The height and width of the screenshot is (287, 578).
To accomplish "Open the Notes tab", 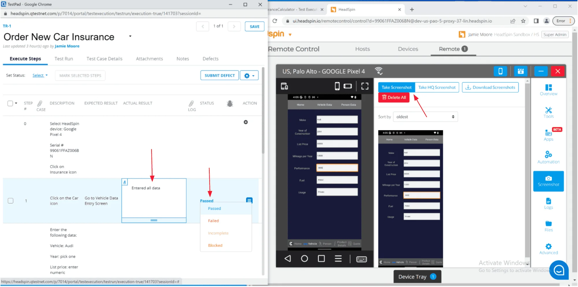I will click(x=183, y=59).
